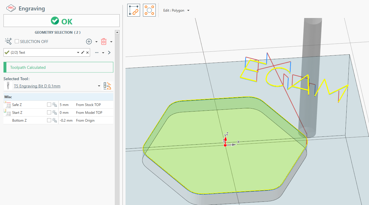
Task: Remove the Text geometry using X icon
Action: pyautogui.click(x=87, y=53)
